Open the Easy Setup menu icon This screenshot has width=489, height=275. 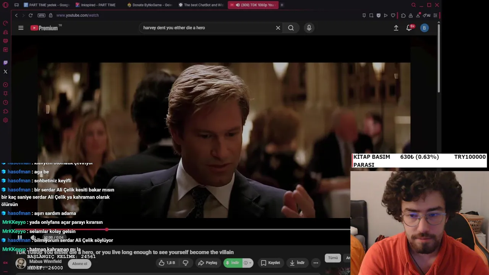(435, 15)
